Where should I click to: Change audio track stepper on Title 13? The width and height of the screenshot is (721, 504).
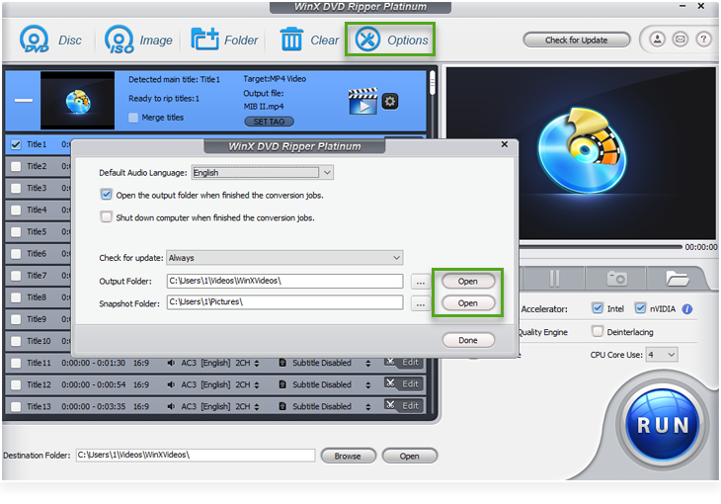pos(257,407)
